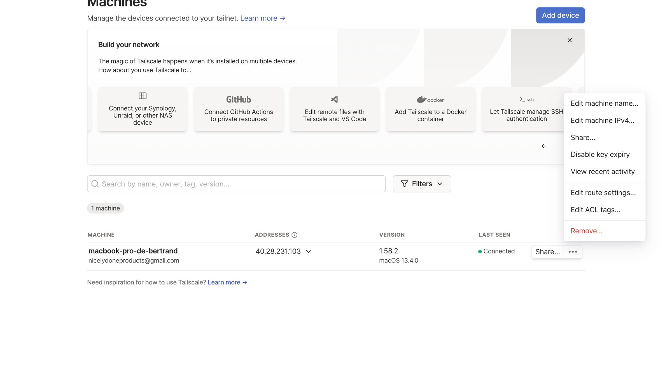Open the VS Code remote files card
Image resolution: width=672 pixels, height=372 pixels.
[335, 109]
